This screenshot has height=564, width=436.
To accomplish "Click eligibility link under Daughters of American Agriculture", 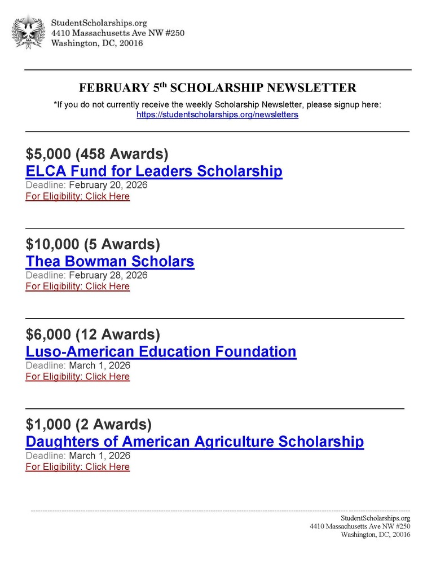I will [x=77, y=467].
